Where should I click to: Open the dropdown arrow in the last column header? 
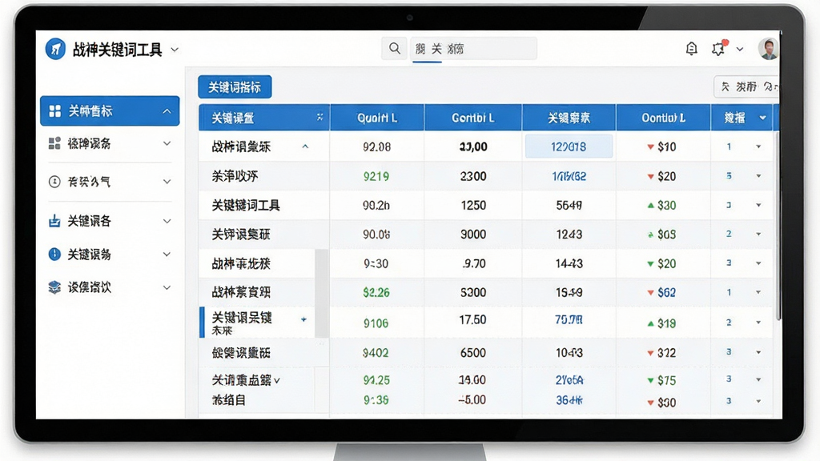coord(762,118)
